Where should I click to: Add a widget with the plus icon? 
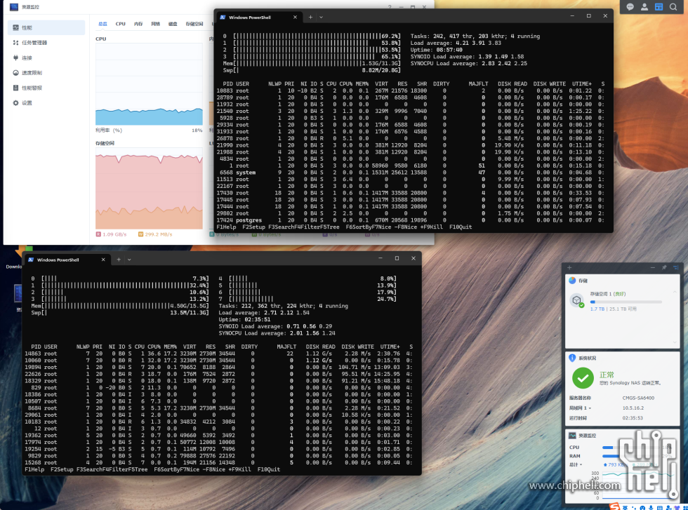pos(569,267)
